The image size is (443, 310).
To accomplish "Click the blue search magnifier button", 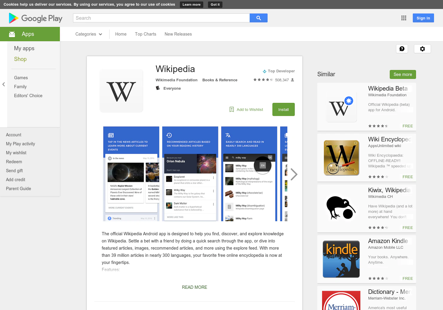I will tap(259, 18).
